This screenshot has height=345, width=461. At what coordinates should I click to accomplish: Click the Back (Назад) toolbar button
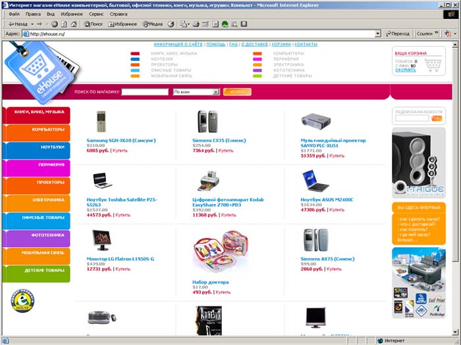(x=18, y=24)
